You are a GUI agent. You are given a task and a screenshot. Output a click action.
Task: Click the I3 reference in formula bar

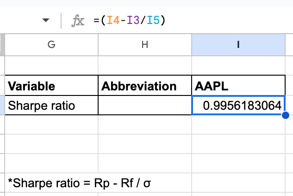point(133,20)
